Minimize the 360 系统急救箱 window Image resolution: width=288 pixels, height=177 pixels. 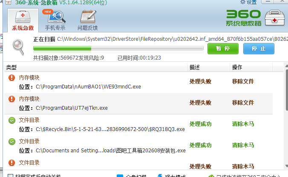point(268,1)
